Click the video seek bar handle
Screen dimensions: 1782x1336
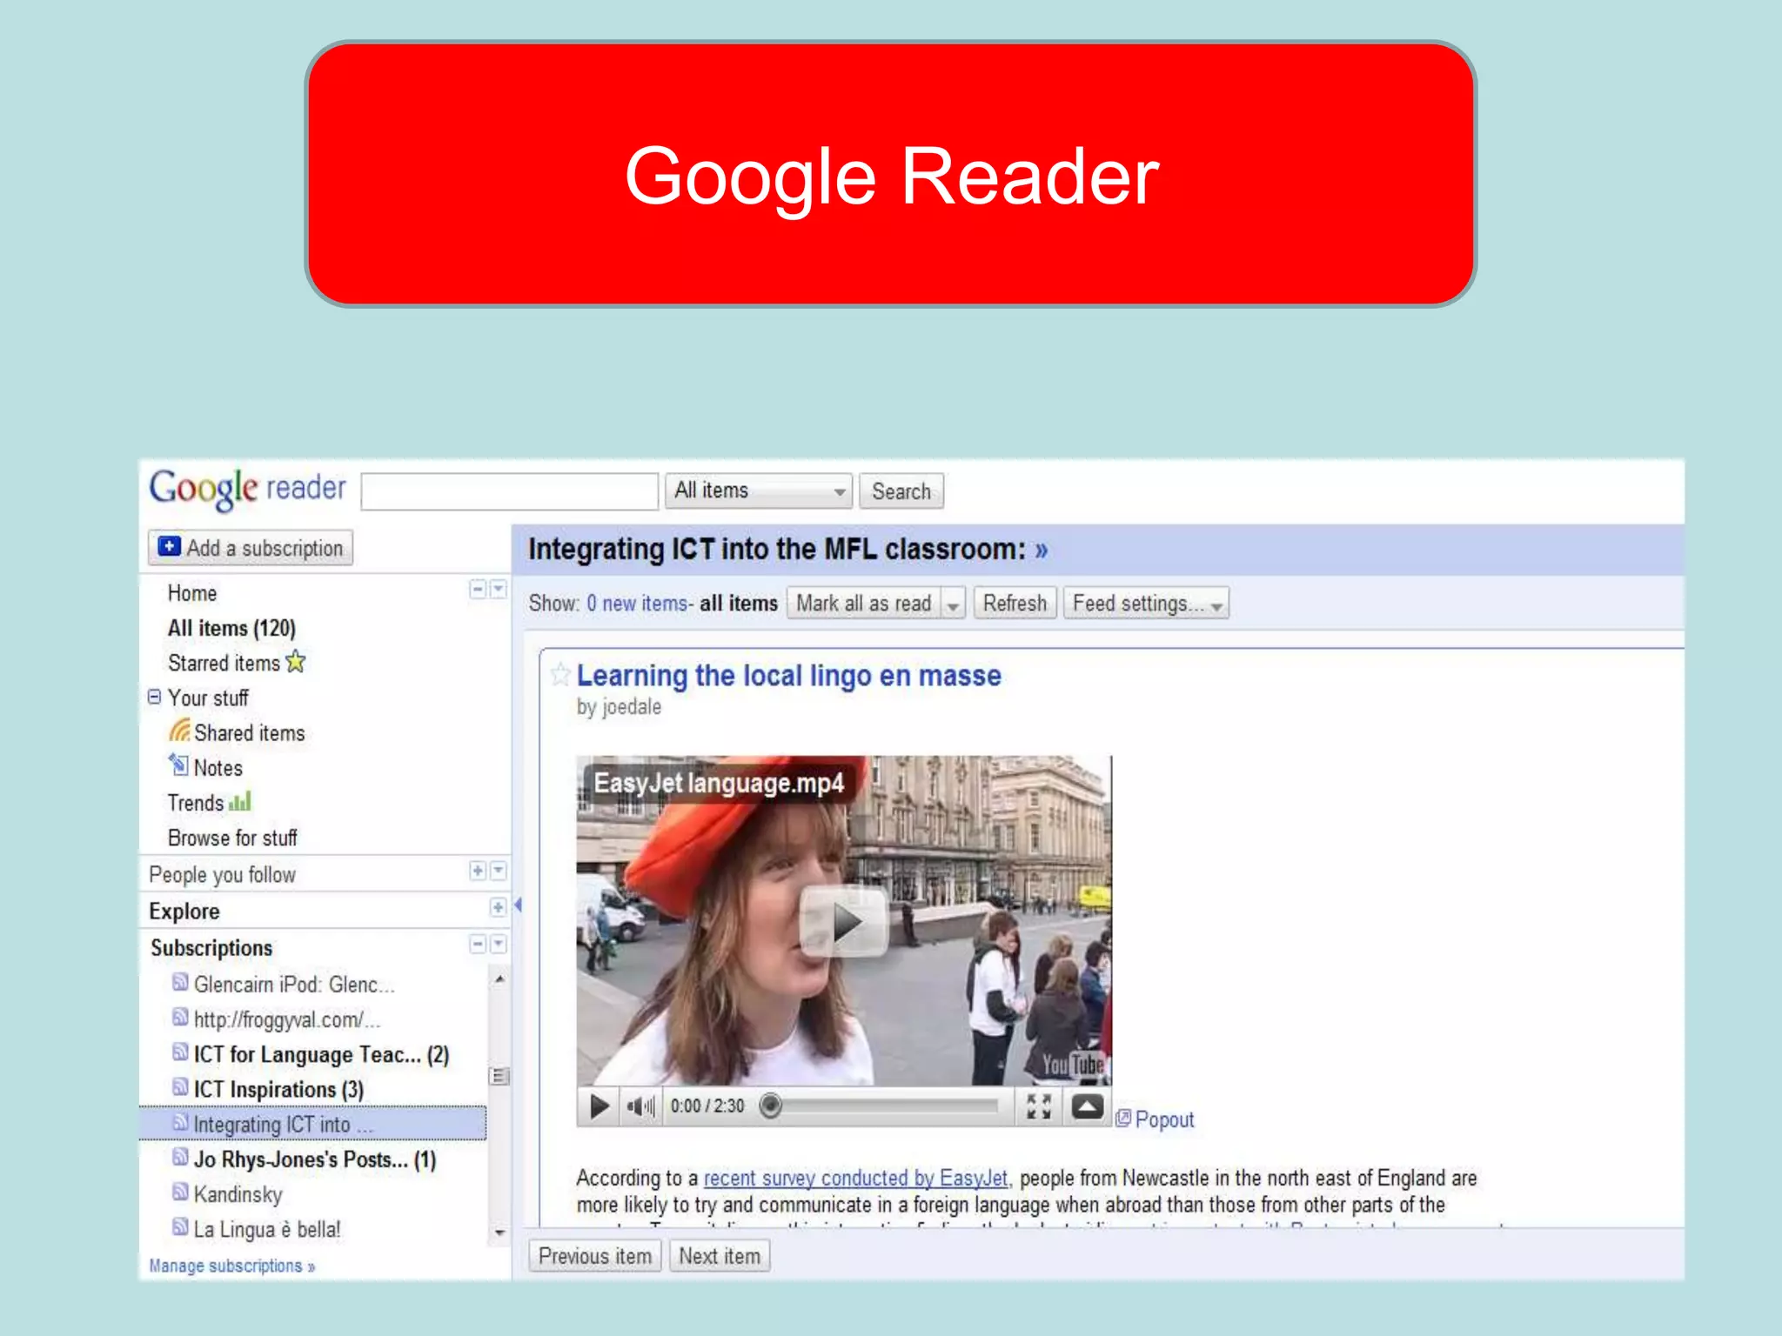point(770,1106)
